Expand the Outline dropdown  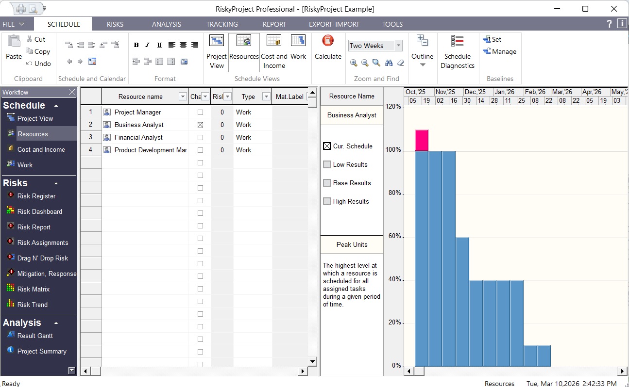(422, 64)
